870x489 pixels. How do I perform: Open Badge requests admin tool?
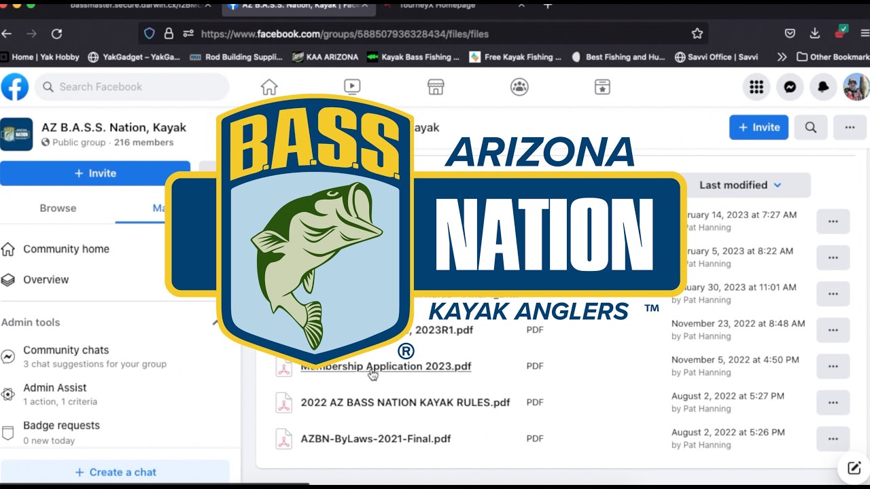(61, 432)
